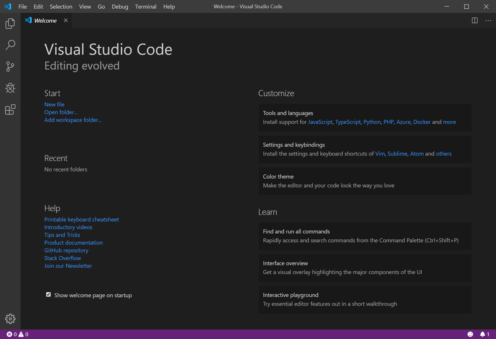The width and height of the screenshot is (496, 339).
Task: Close the Welcome tab with X
Action: click(66, 20)
